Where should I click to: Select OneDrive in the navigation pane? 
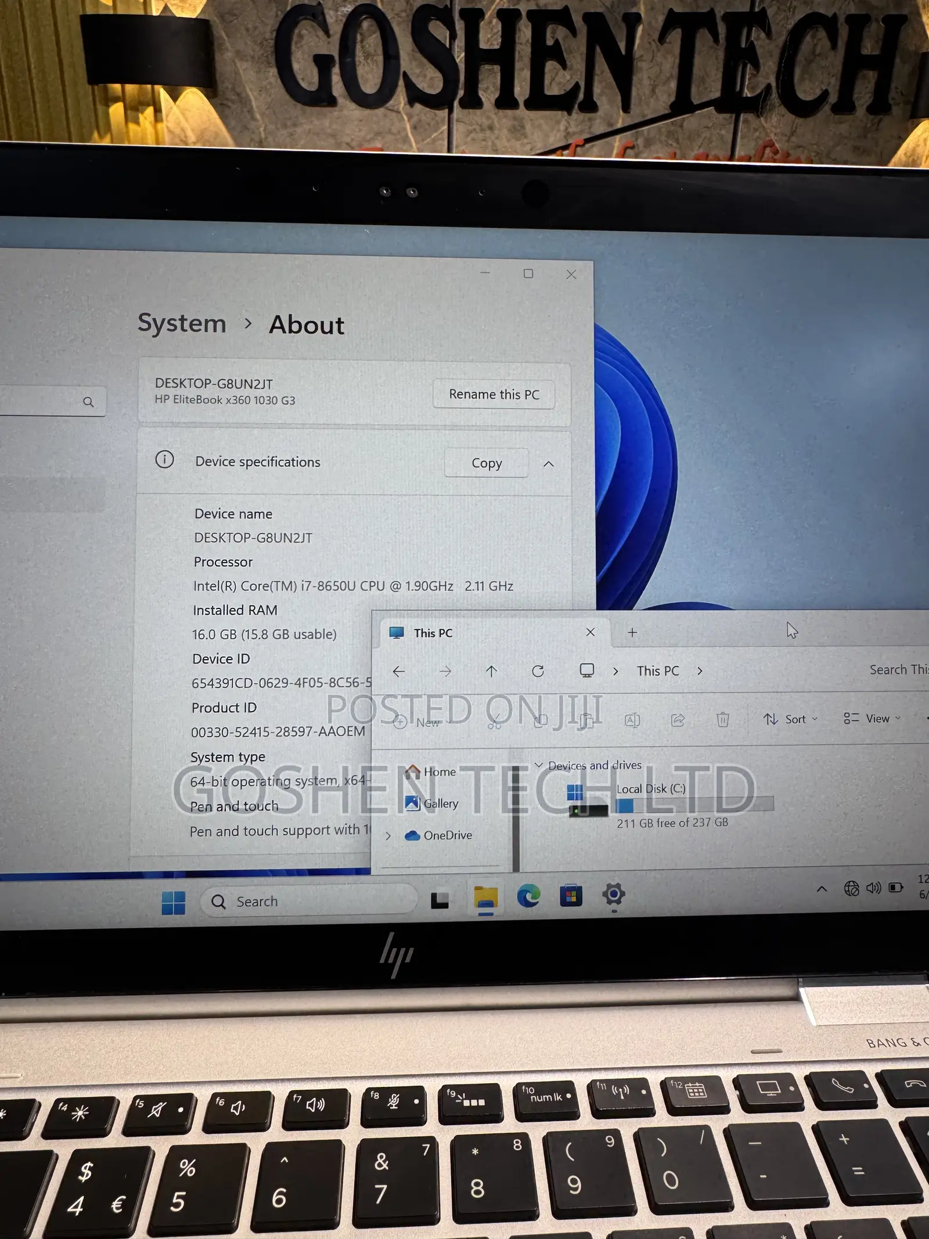click(438, 835)
